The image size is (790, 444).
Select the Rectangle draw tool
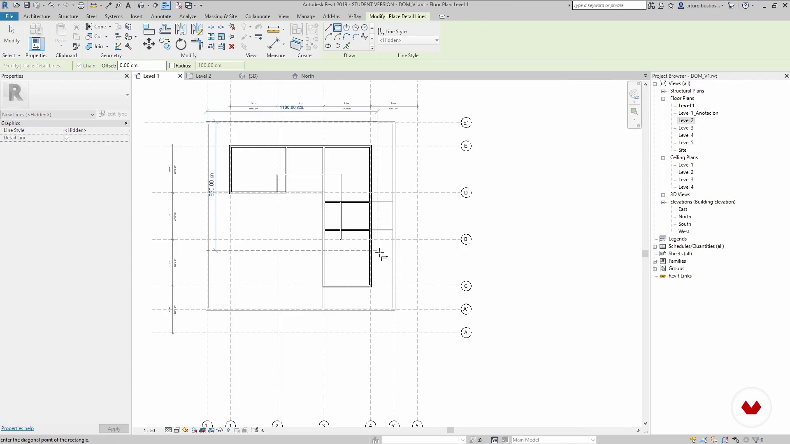point(337,28)
